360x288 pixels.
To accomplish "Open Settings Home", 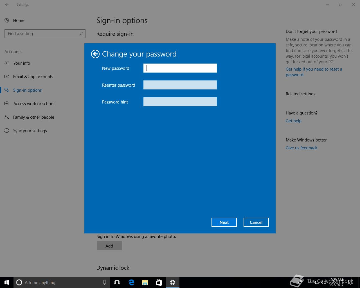I will [x=19, y=21].
